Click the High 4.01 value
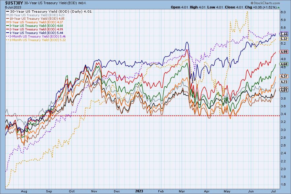291x194 pixels. point(198,7)
